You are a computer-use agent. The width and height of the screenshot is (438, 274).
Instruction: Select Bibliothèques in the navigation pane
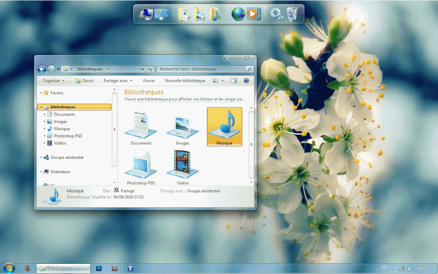coord(74,107)
